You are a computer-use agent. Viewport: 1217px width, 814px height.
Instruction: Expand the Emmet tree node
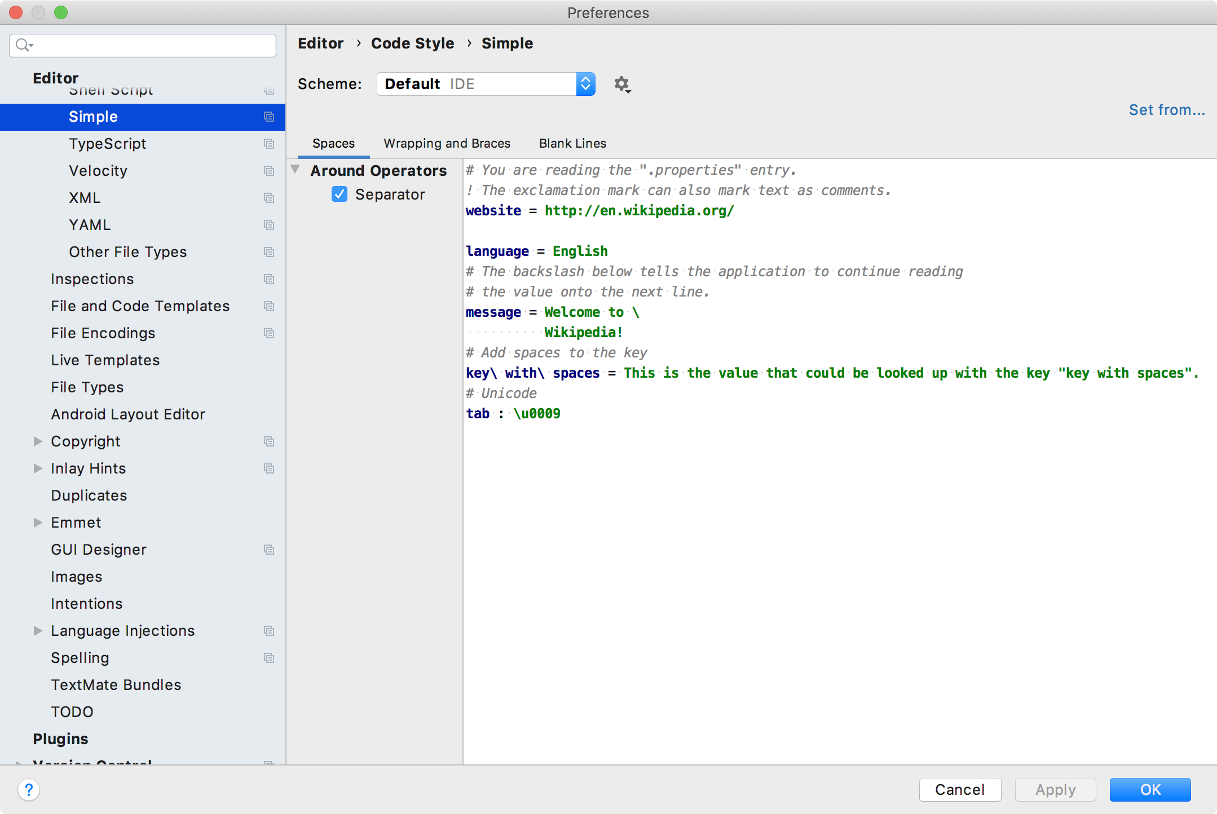click(38, 523)
